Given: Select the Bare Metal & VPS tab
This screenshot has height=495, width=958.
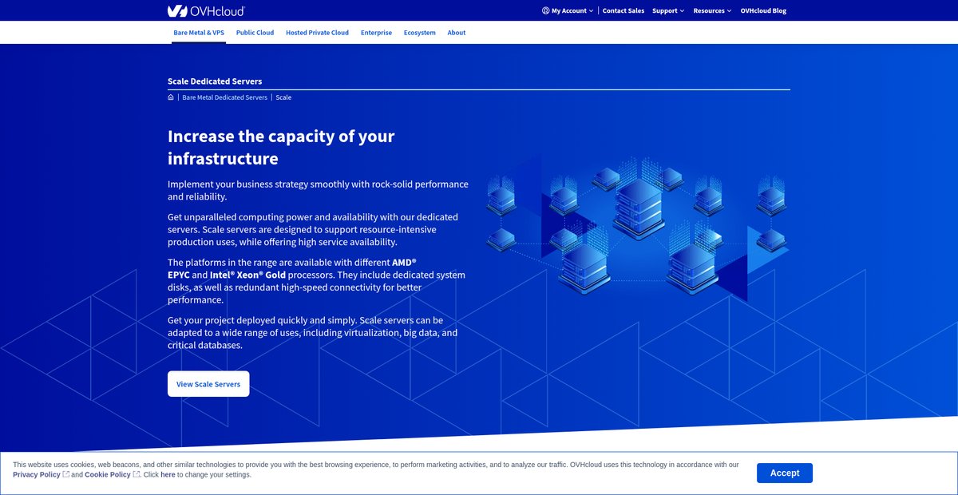Looking at the screenshot, I should [x=199, y=33].
